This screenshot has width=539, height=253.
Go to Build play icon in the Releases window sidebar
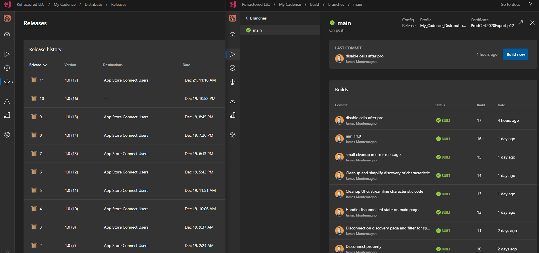7,54
